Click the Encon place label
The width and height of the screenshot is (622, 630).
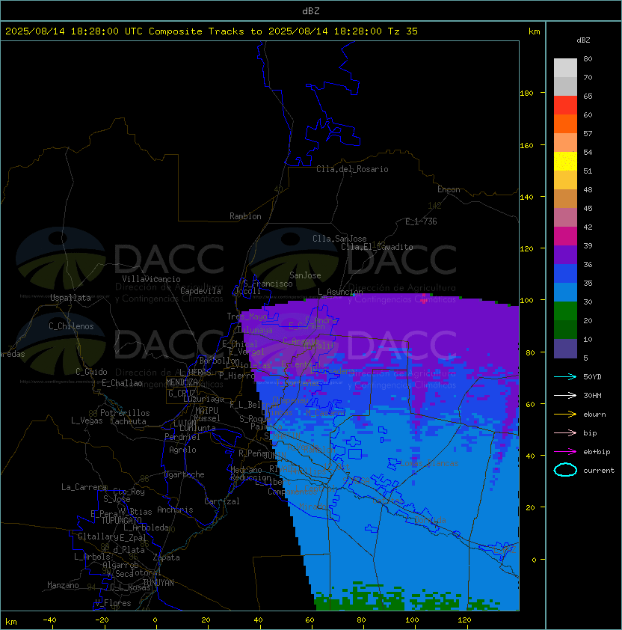tap(449, 189)
